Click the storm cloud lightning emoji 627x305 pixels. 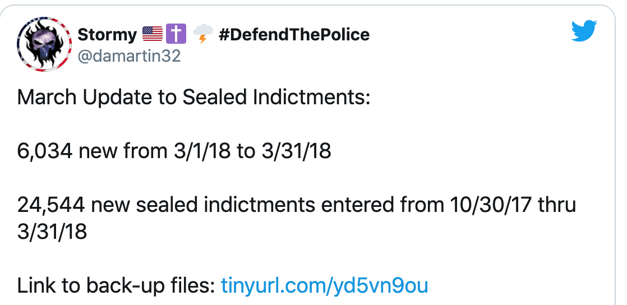(202, 35)
